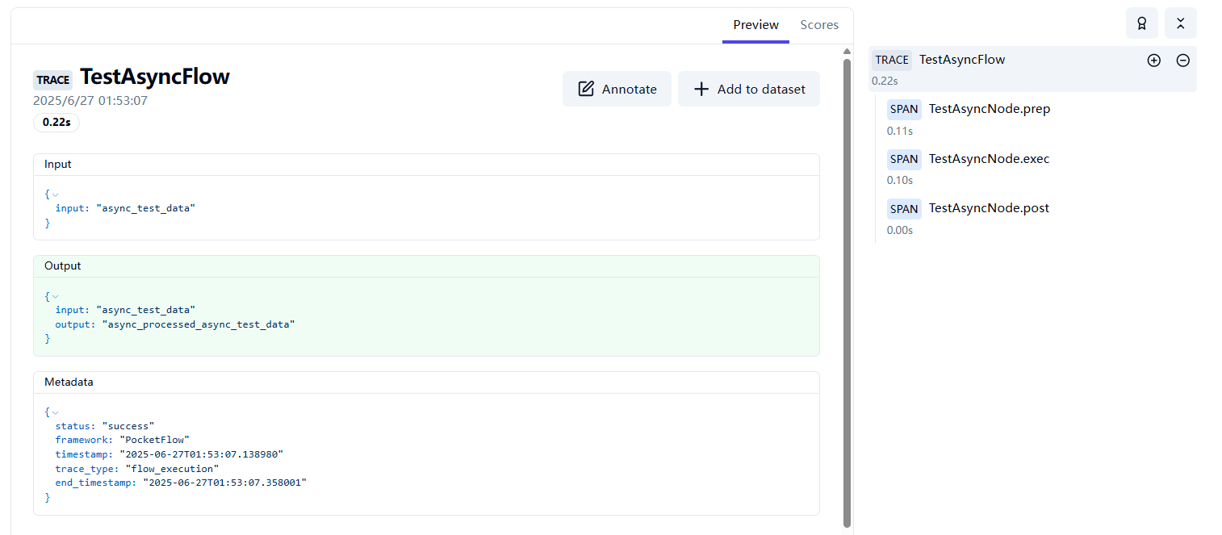Click the preview panel vertical scrollbar
Screen dimensions: 1222x535
[847, 290]
